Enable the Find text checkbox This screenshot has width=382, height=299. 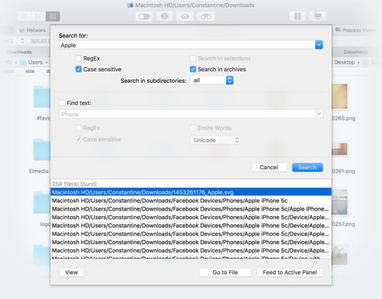point(62,103)
